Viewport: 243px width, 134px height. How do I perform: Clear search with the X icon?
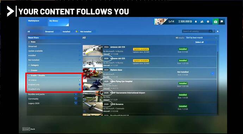pyautogui.click(x=210, y=31)
